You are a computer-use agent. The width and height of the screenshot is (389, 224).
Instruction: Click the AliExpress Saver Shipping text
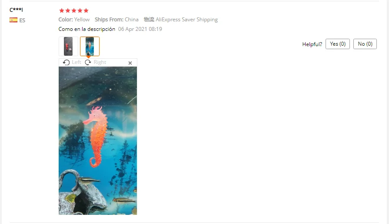pos(186,20)
